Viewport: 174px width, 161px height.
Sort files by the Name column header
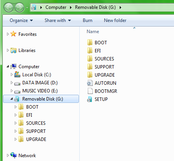[93, 32]
